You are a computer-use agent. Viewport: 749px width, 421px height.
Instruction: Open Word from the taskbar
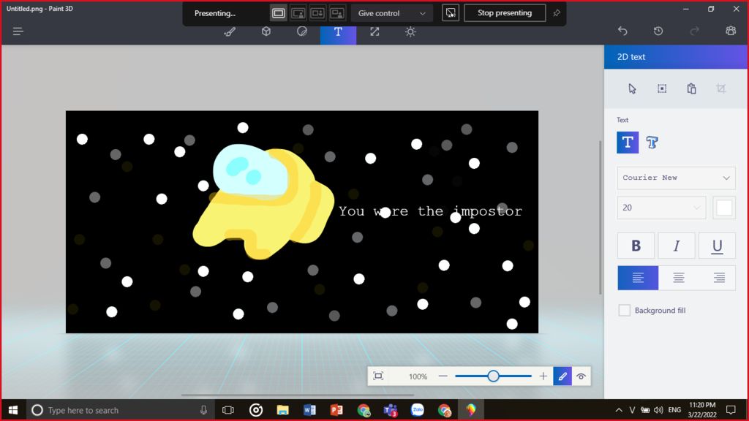click(x=309, y=410)
